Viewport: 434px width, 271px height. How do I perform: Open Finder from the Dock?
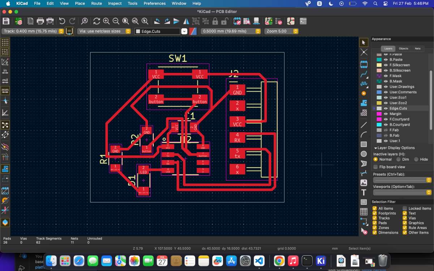pyautogui.click(x=51, y=261)
